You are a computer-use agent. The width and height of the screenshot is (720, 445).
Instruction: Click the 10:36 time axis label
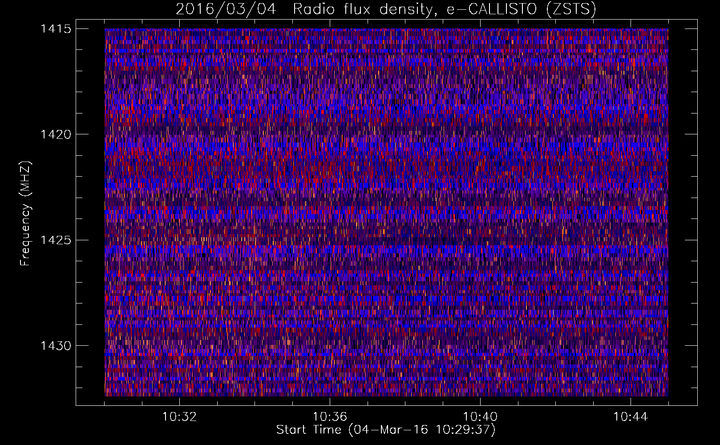point(330,417)
